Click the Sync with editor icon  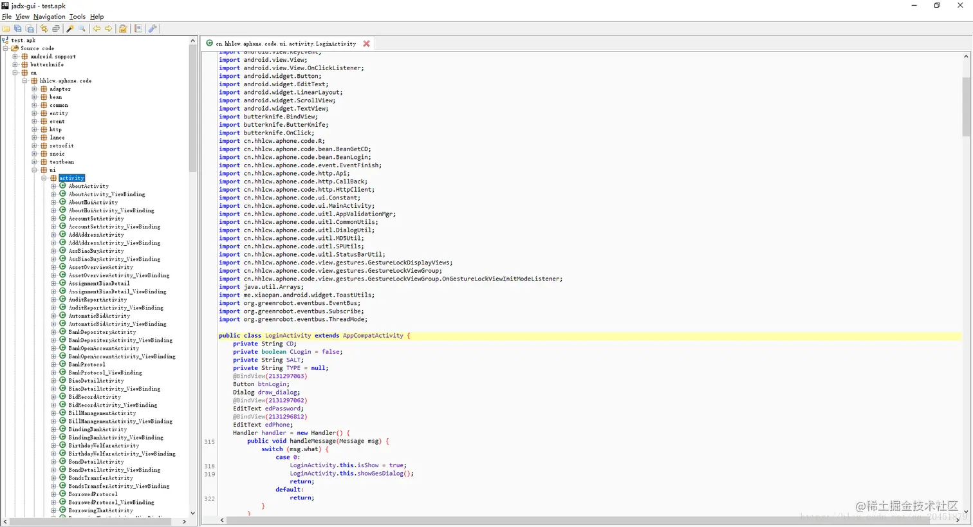click(44, 28)
